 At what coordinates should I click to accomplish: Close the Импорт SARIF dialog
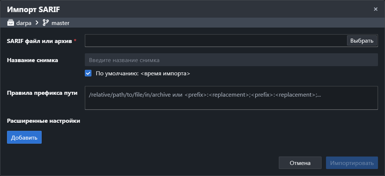point(375,9)
